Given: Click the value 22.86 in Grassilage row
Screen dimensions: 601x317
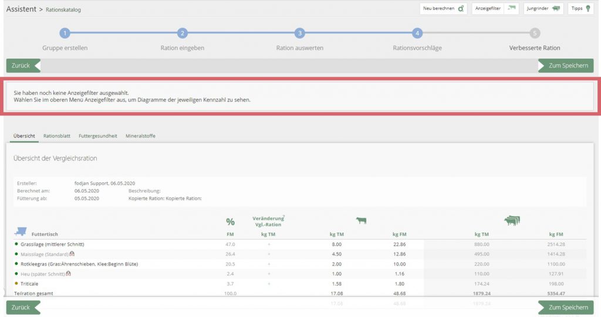Looking at the screenshot, I should 399,244.
